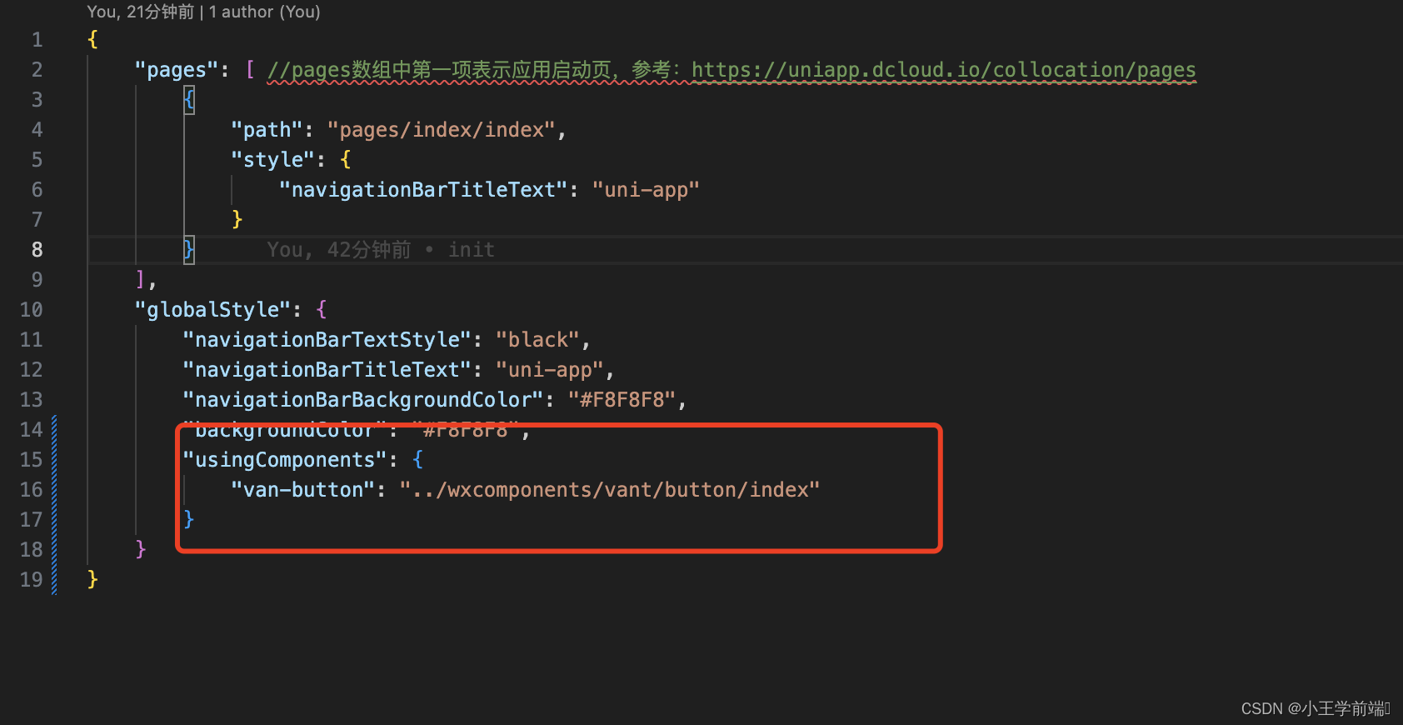Click the "path" key
The image size is (1403, 725).
point(267,130)
